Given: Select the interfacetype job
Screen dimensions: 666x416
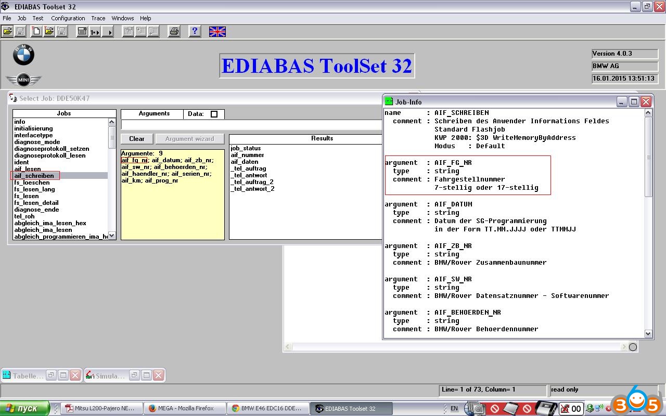Looking at the screenshot, I should [33, 135].
